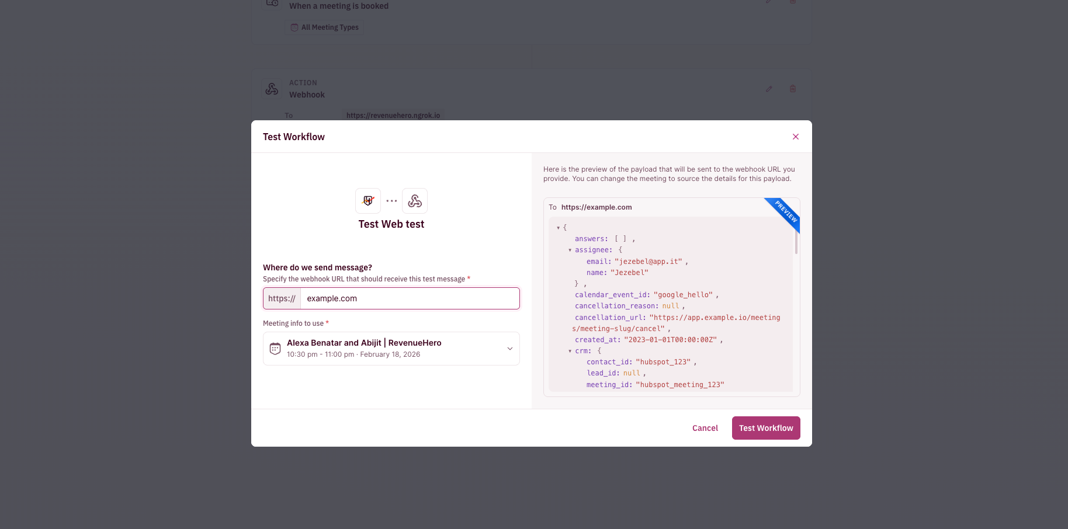1068x529 pixels.
Task: Click the RevenueHero logo icon
Action: 368,201
